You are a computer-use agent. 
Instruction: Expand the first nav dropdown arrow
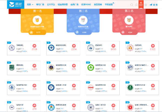coord(33,5)
